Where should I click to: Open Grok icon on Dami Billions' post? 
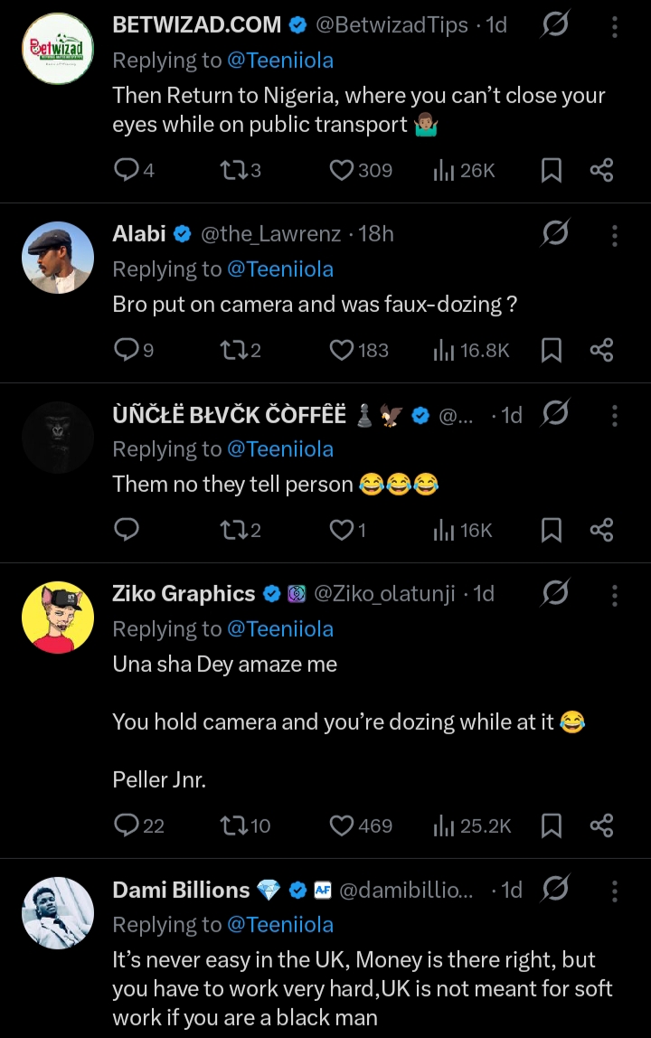click(554, 890)
